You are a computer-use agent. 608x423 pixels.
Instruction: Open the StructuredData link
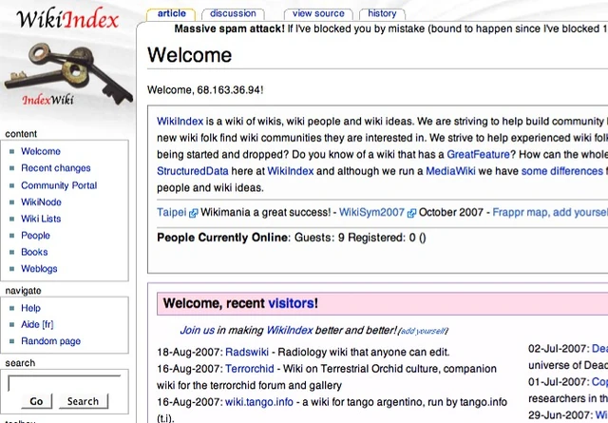click(192, 171)
